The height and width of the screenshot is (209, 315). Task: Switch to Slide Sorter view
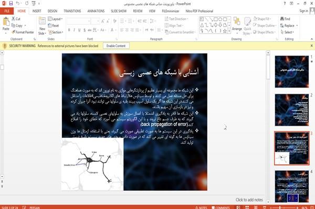click(247, 207)
